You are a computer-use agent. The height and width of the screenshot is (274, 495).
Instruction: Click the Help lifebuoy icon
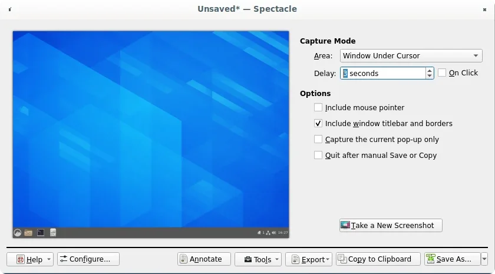(21, 259)
